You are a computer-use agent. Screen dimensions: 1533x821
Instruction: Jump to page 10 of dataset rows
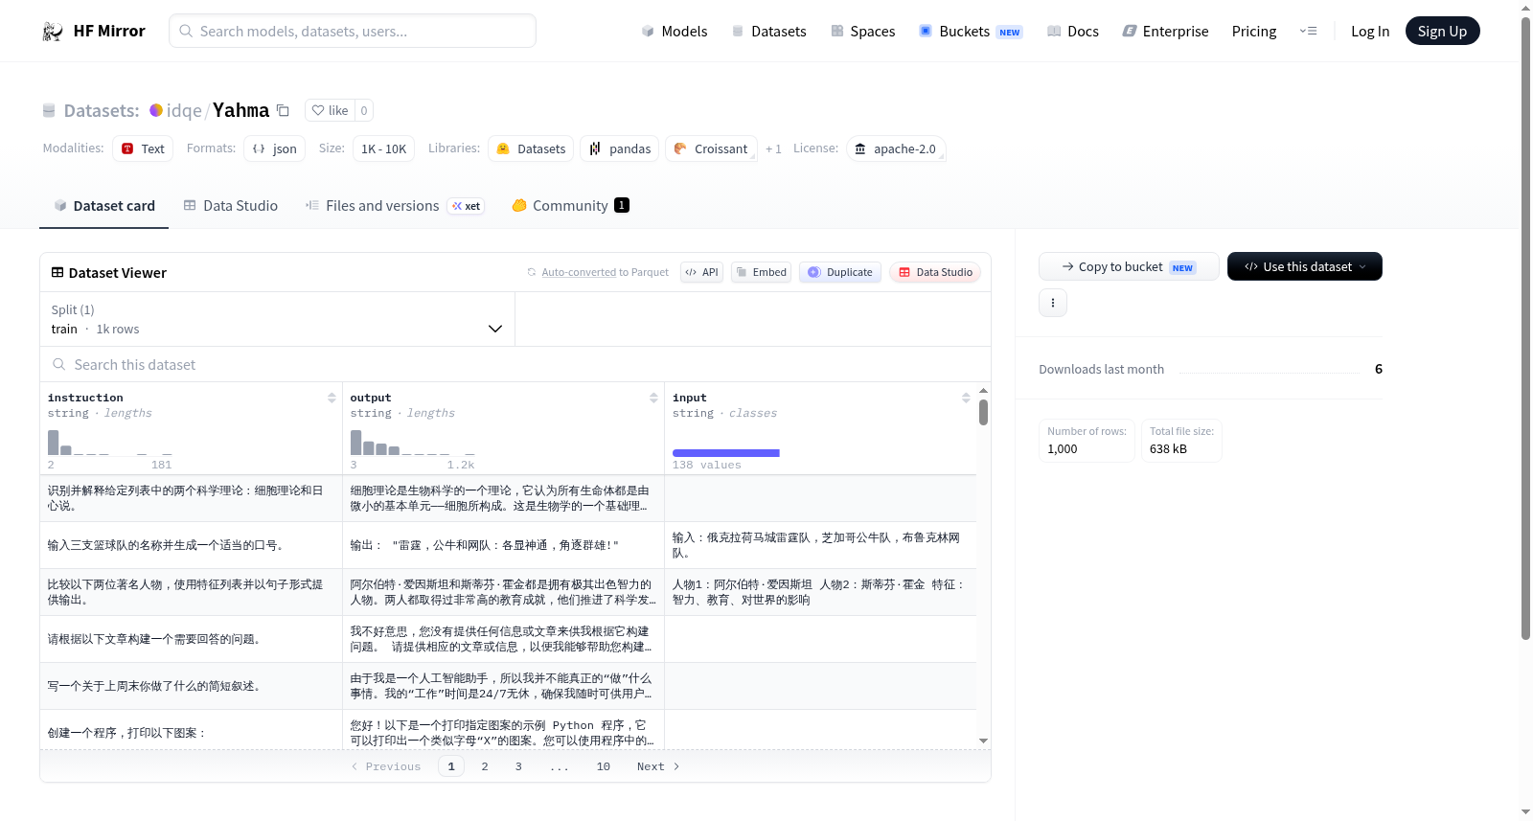coord(604,766)
